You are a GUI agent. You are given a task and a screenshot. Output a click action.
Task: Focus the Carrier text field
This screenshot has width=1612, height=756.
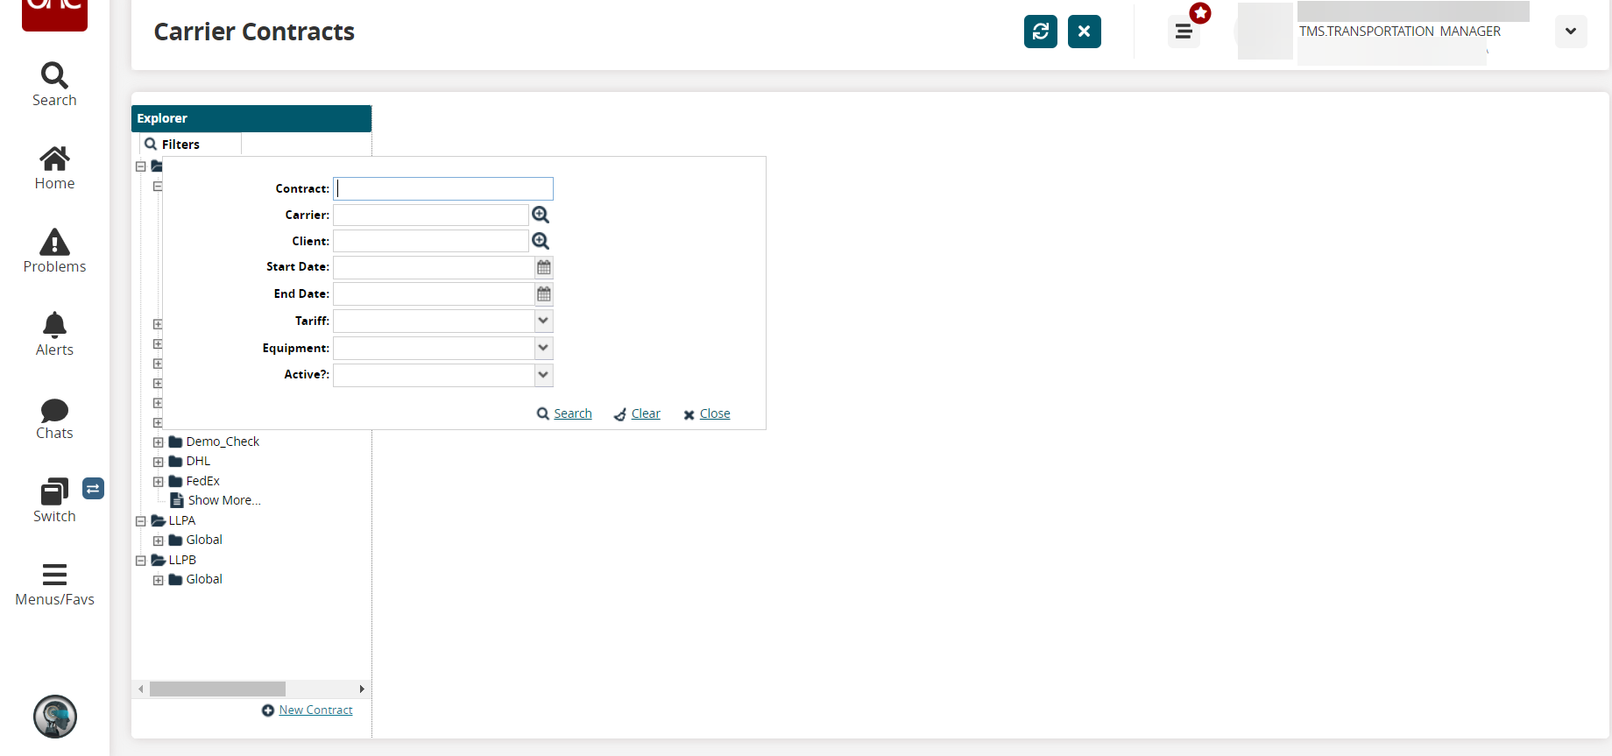tap(431, 215)
